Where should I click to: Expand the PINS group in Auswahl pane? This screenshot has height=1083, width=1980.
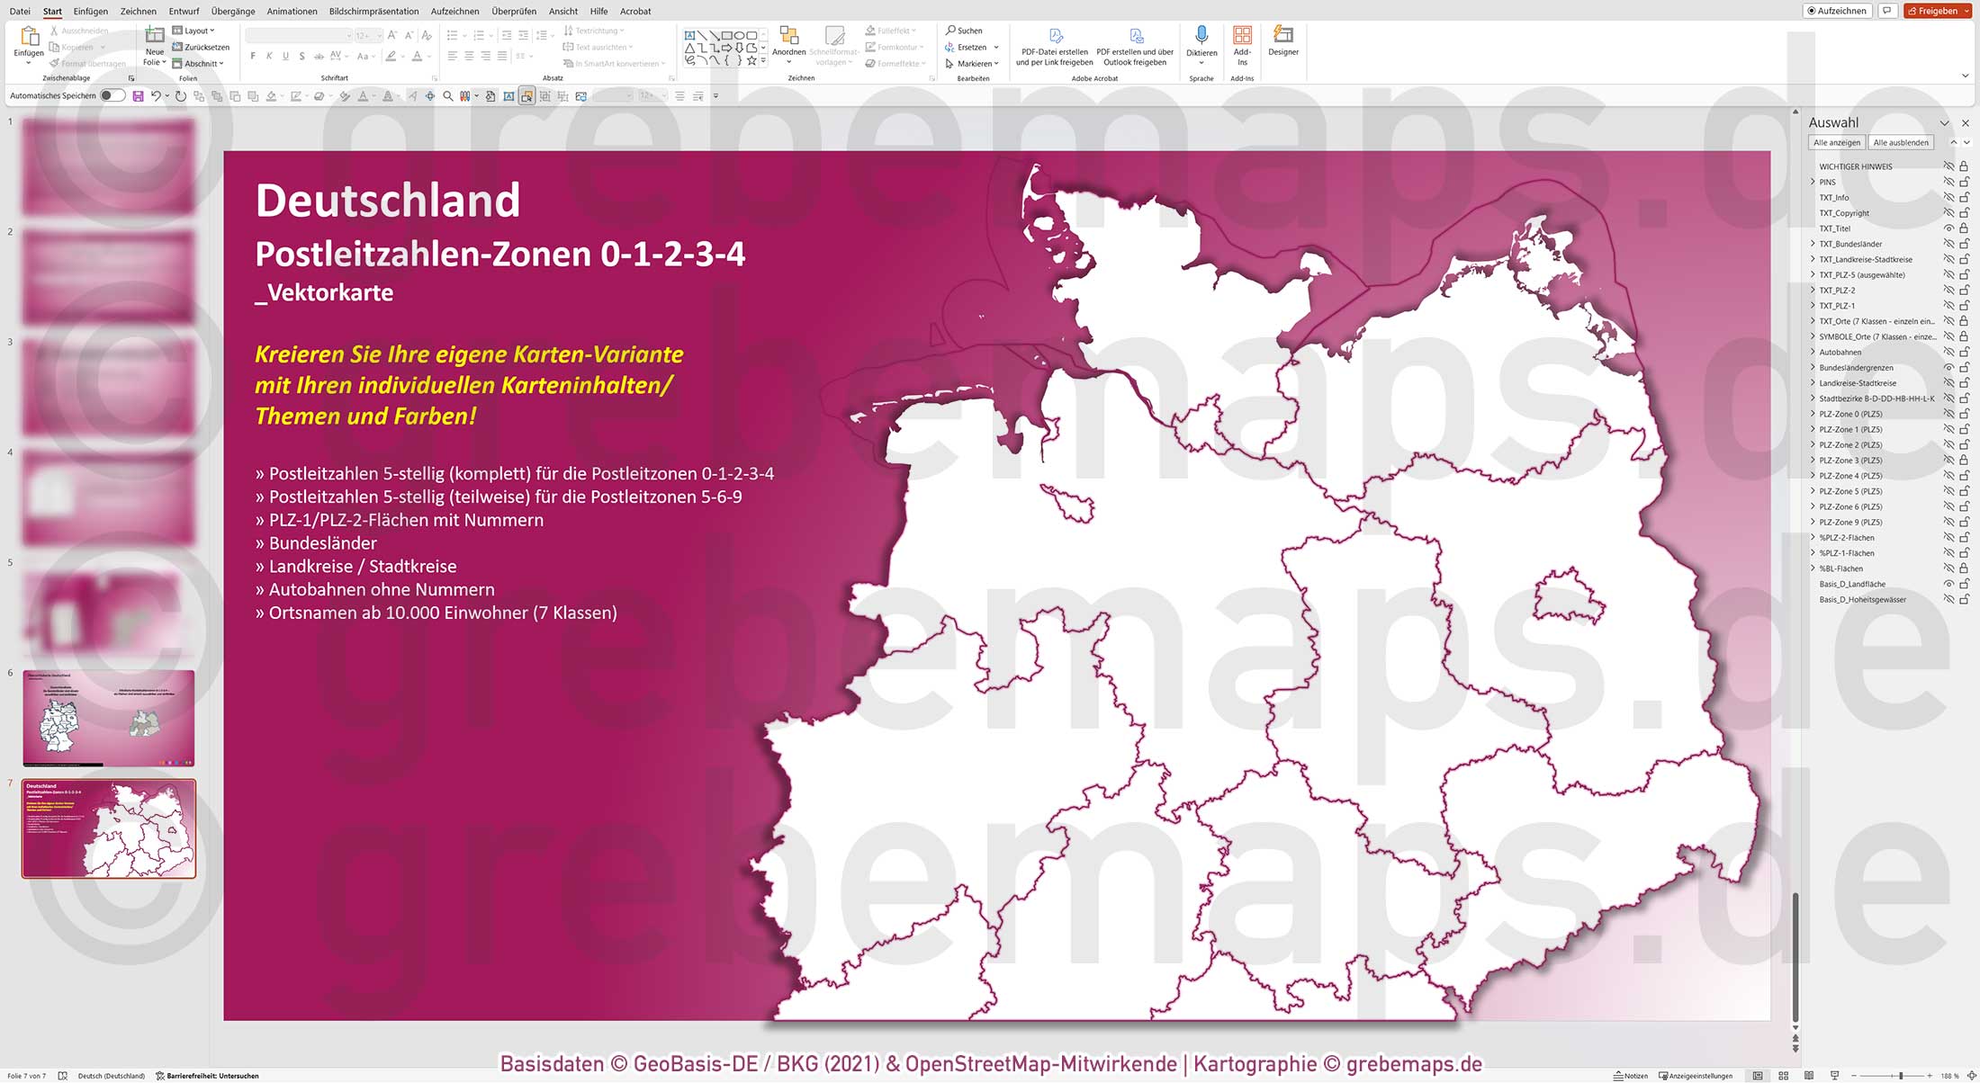pyautogui.click(x=1812, y=181)
